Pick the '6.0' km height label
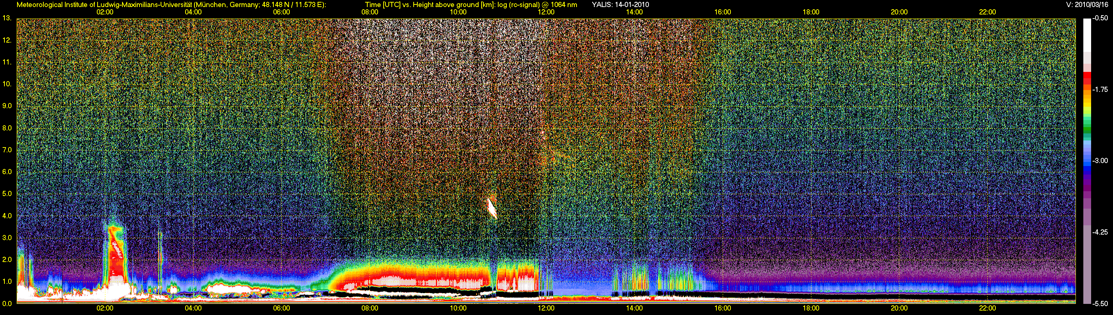Viewport: 1113px width, 315px height. [x=7, y=172]
